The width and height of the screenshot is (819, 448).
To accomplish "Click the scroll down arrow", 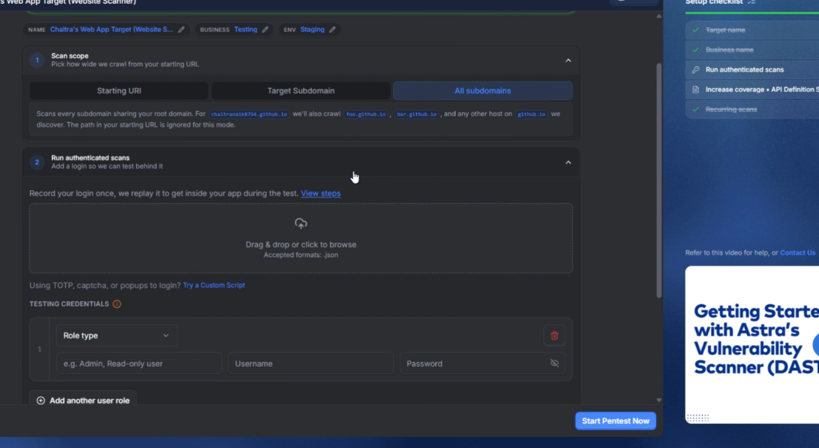I will [x=658, y=400].
